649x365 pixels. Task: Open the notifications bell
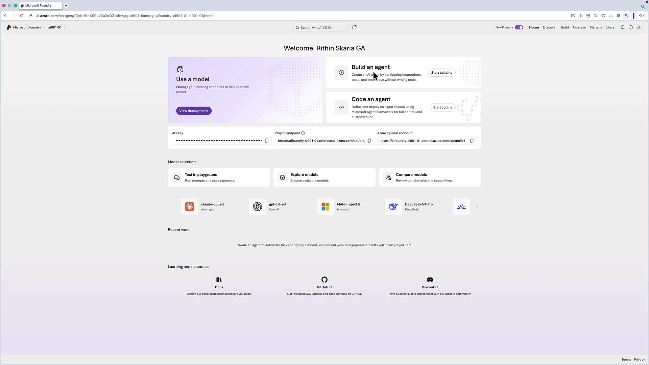click(623, 28)
